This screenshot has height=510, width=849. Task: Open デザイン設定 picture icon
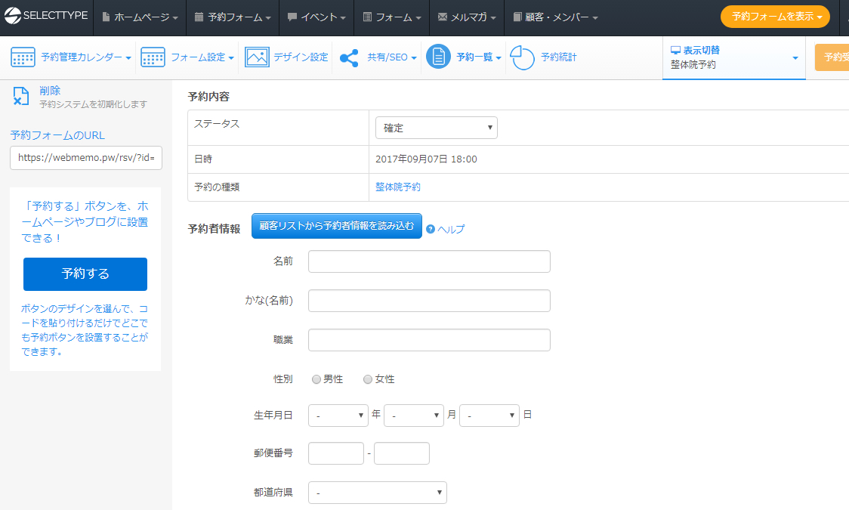coord(257,57)
